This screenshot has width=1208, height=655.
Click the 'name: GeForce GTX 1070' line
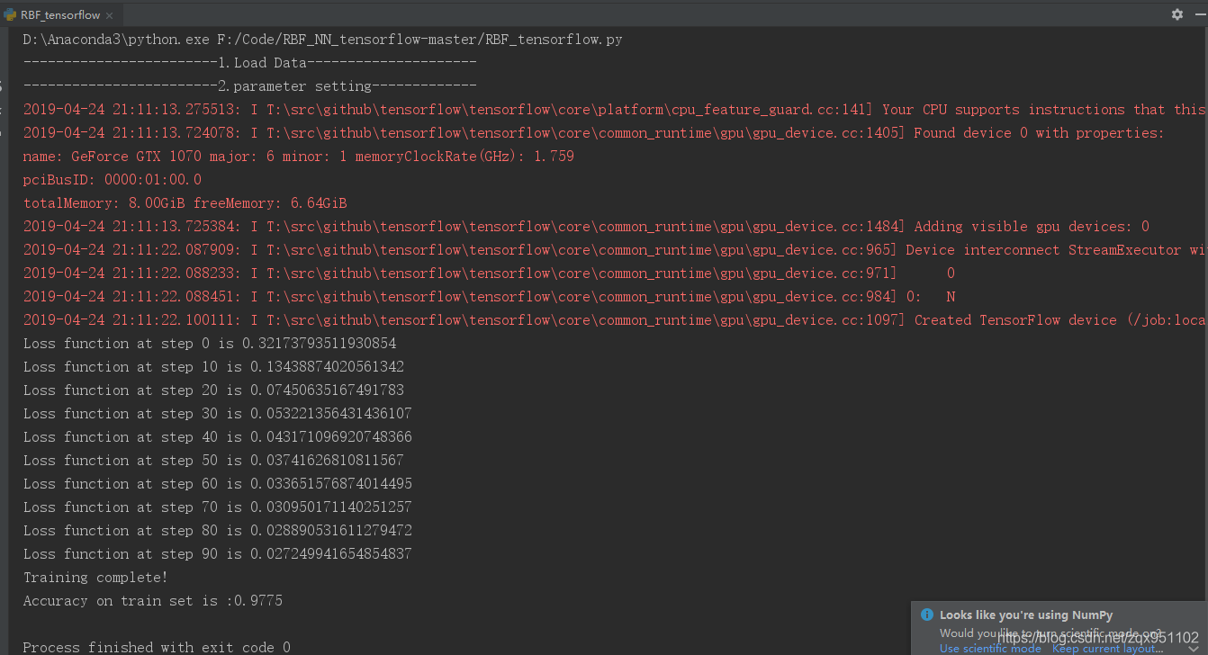click(x=298, y=157)
